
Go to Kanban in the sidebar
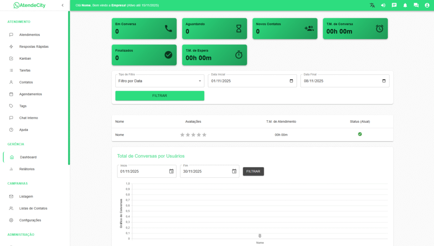click(25, 58)
